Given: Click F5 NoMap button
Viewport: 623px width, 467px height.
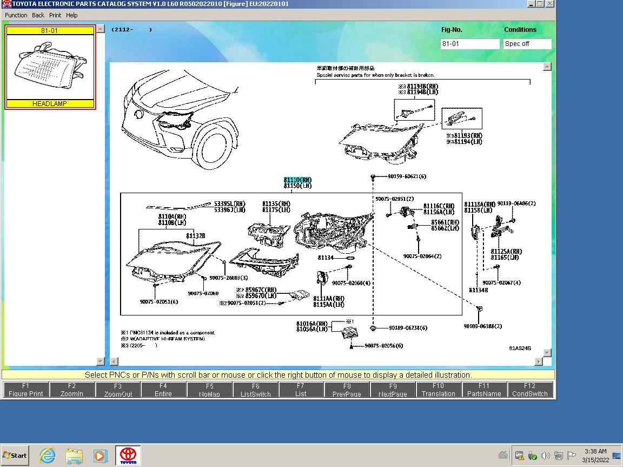Looking at the screenshot, I should coord(209,390).
